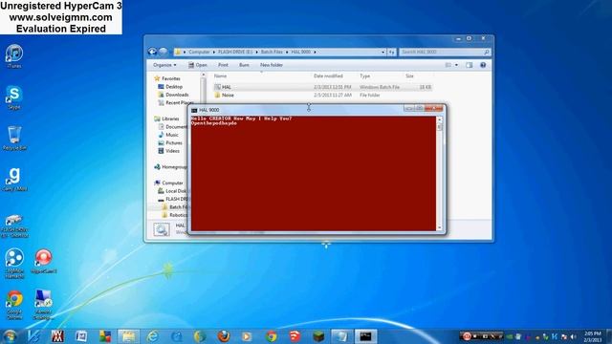Image resolution: width=612 pixels, height=344 pixels.
Task: Open Firefox from the taskbar
Action: [x=224, y=336]
